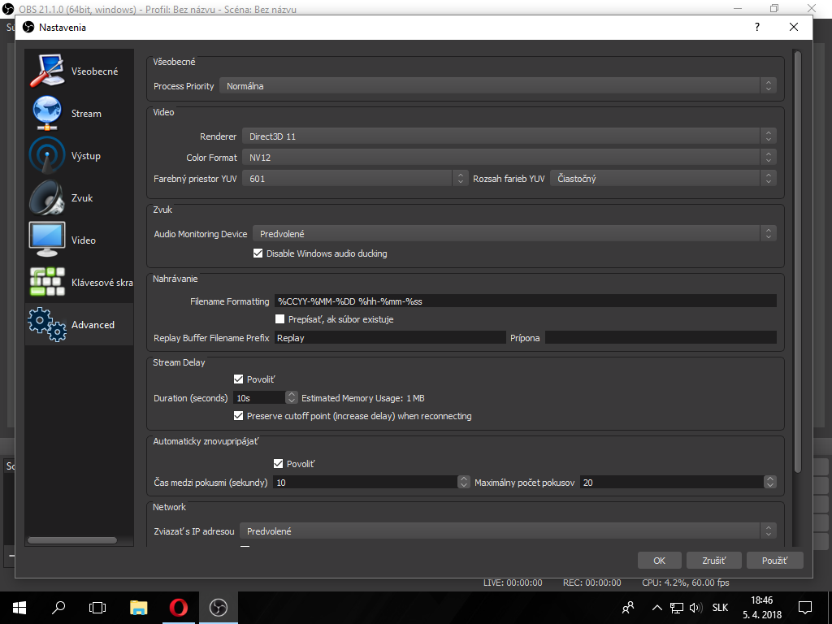Switch to Klávesové skratky settings tab
This screenshot has width=832, height=624.
(x=79, y=282)
